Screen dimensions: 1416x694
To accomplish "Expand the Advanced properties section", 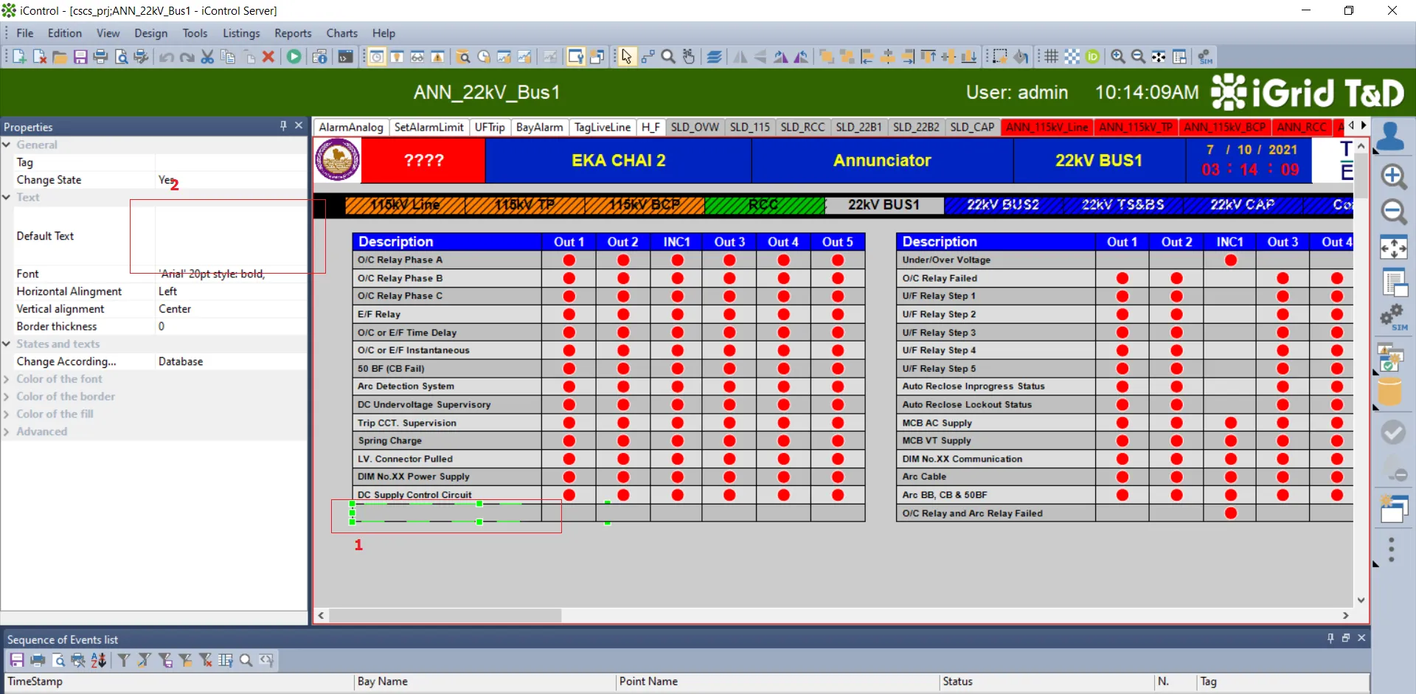I will coord(7,431).
